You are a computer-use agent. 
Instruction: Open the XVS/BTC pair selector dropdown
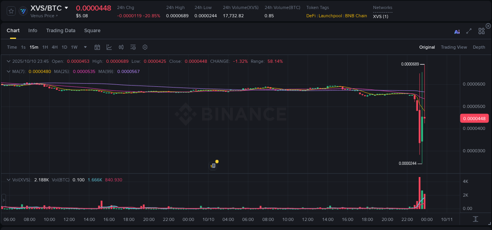44,7
